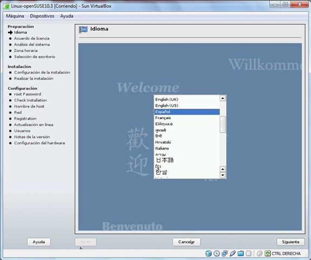The image size is (311, 260).
Task: Click the scroll up arrow at the list top
Action: 223,98
